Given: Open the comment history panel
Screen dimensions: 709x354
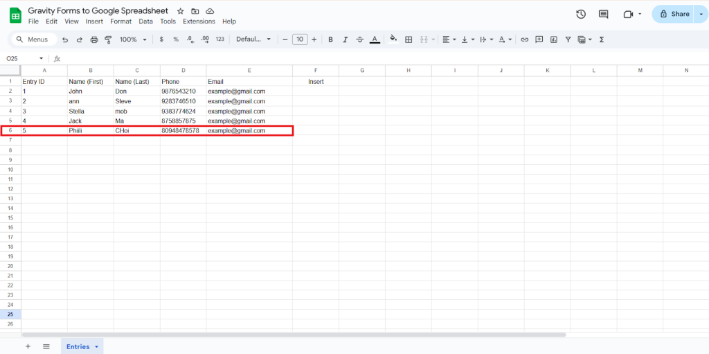Looking at the screenshot, I should pos(604,14).
